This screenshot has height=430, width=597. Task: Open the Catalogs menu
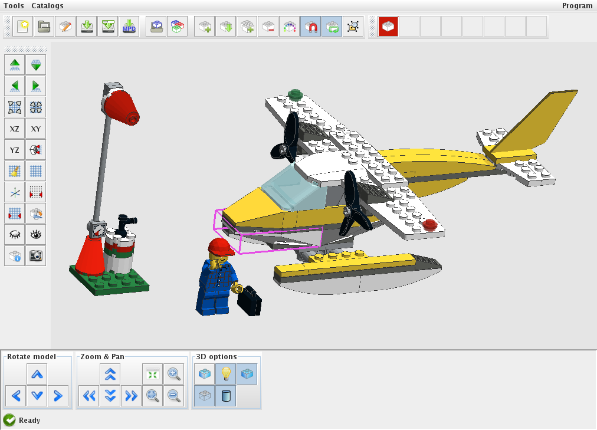47,6
